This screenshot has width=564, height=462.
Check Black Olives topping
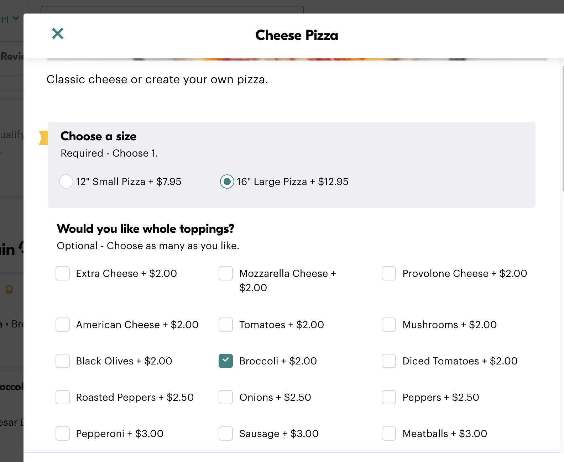point(63,361)
